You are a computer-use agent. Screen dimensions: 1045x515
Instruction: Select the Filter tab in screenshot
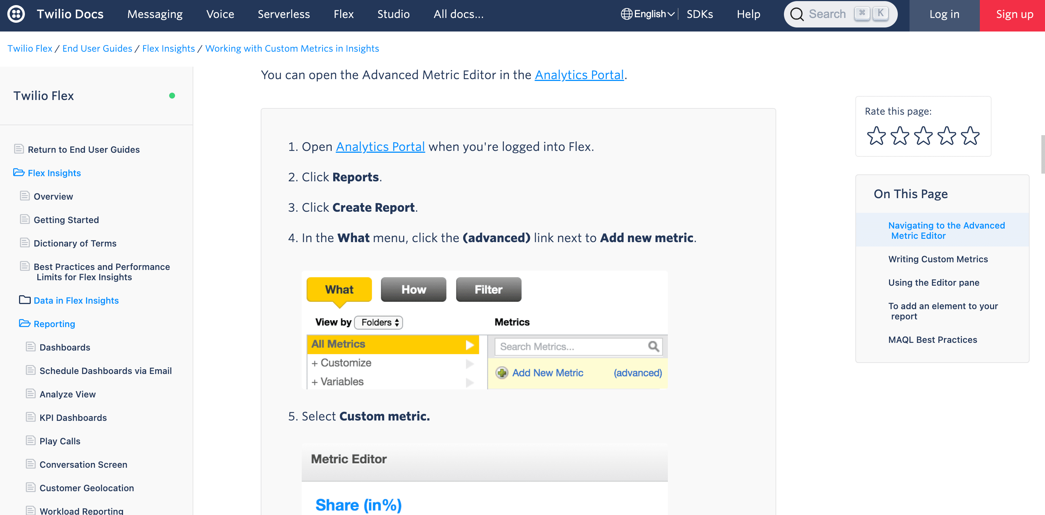[488, 289]
